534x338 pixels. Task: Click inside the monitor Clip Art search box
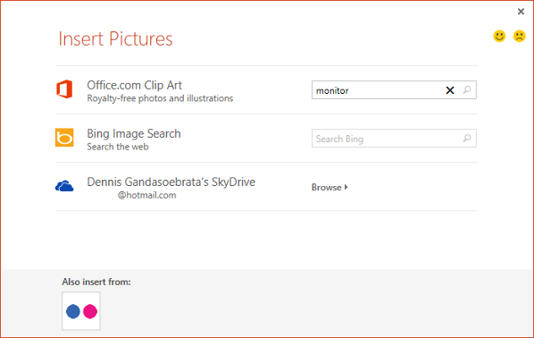pos(378,90)
